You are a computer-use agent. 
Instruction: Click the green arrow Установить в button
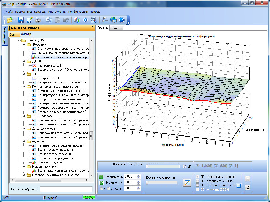point(101,176)
